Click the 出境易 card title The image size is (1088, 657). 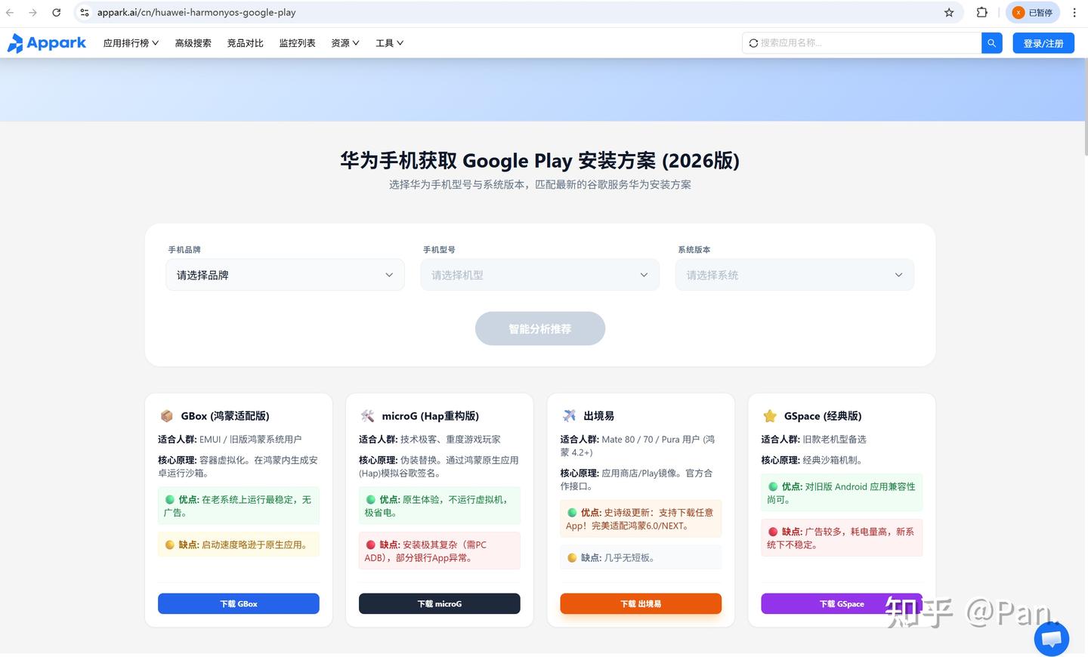[598, 416]
